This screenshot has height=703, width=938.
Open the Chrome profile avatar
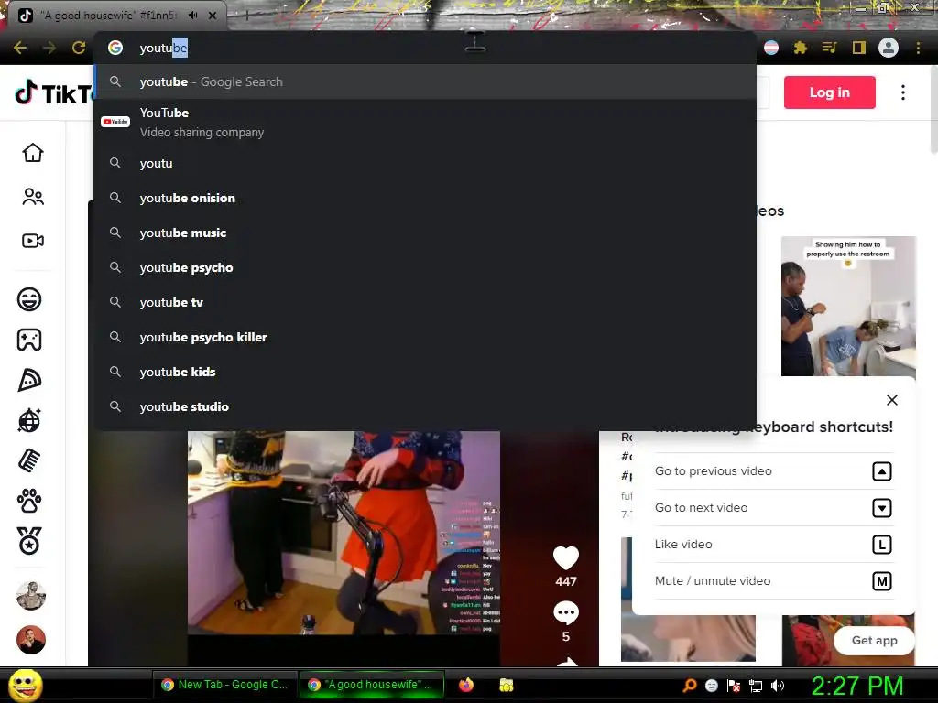[x=889, y=48]
